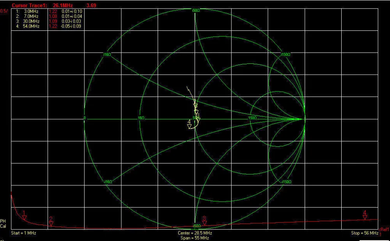Viewport: 390px width, 241px height.
Task: Click the "Center = 28.5 MHz" label
Action: pos(195,233)
